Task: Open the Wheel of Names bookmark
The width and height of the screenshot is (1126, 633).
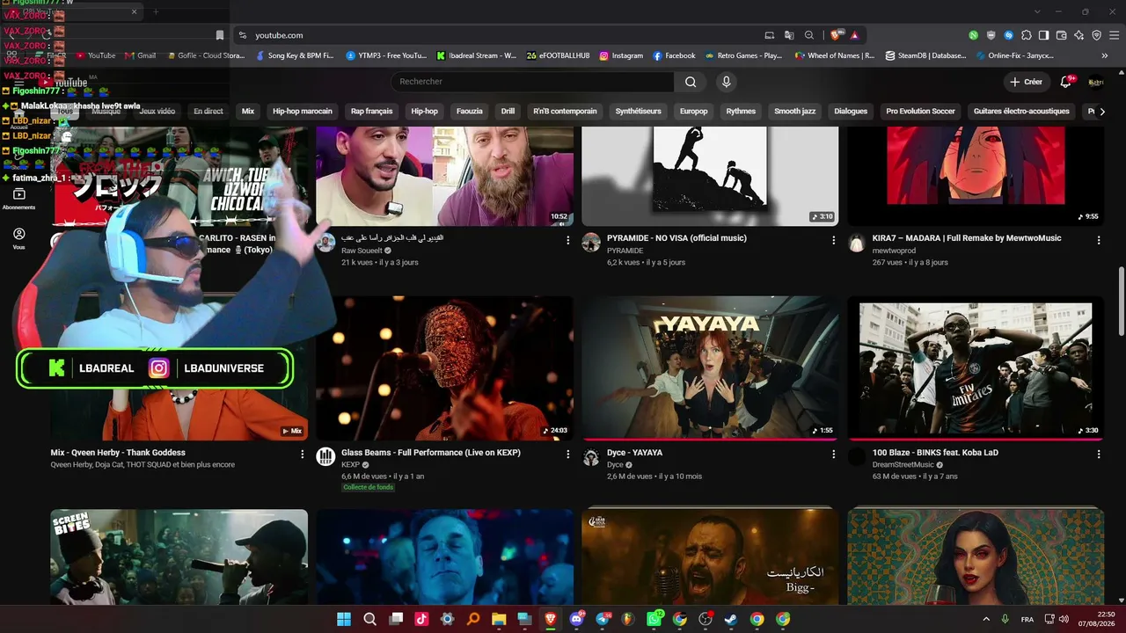Action: [x=835, y=55]
